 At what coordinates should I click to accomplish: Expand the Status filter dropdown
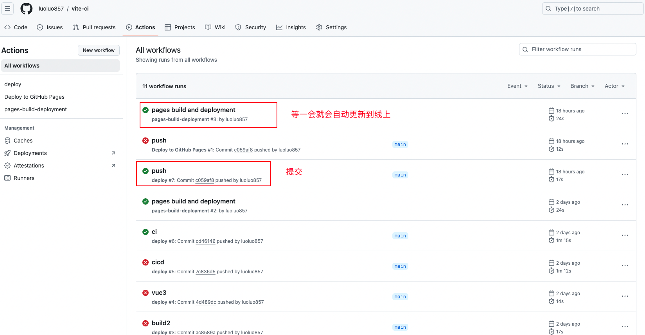click(549, 86)
